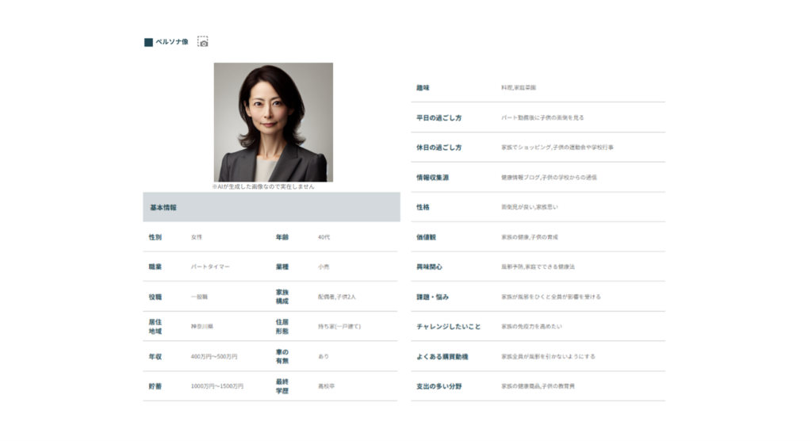The image size is (812, 441).
Task: Click the 神奈川県 value
Action: click(202, 327)
